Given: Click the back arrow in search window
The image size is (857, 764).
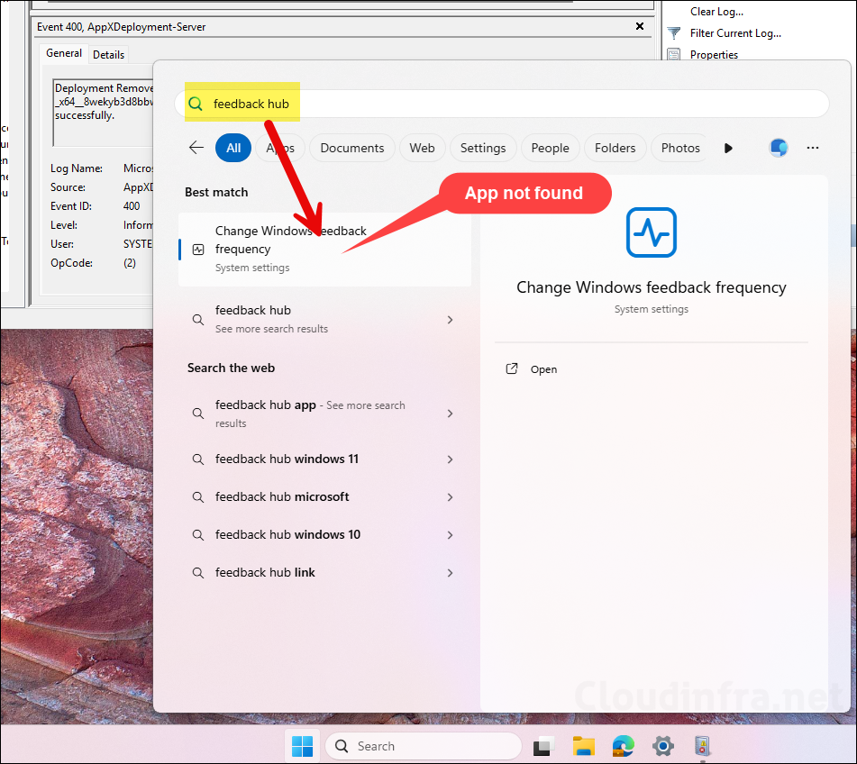Looking at the screenshot, I should tap(196, 147).
